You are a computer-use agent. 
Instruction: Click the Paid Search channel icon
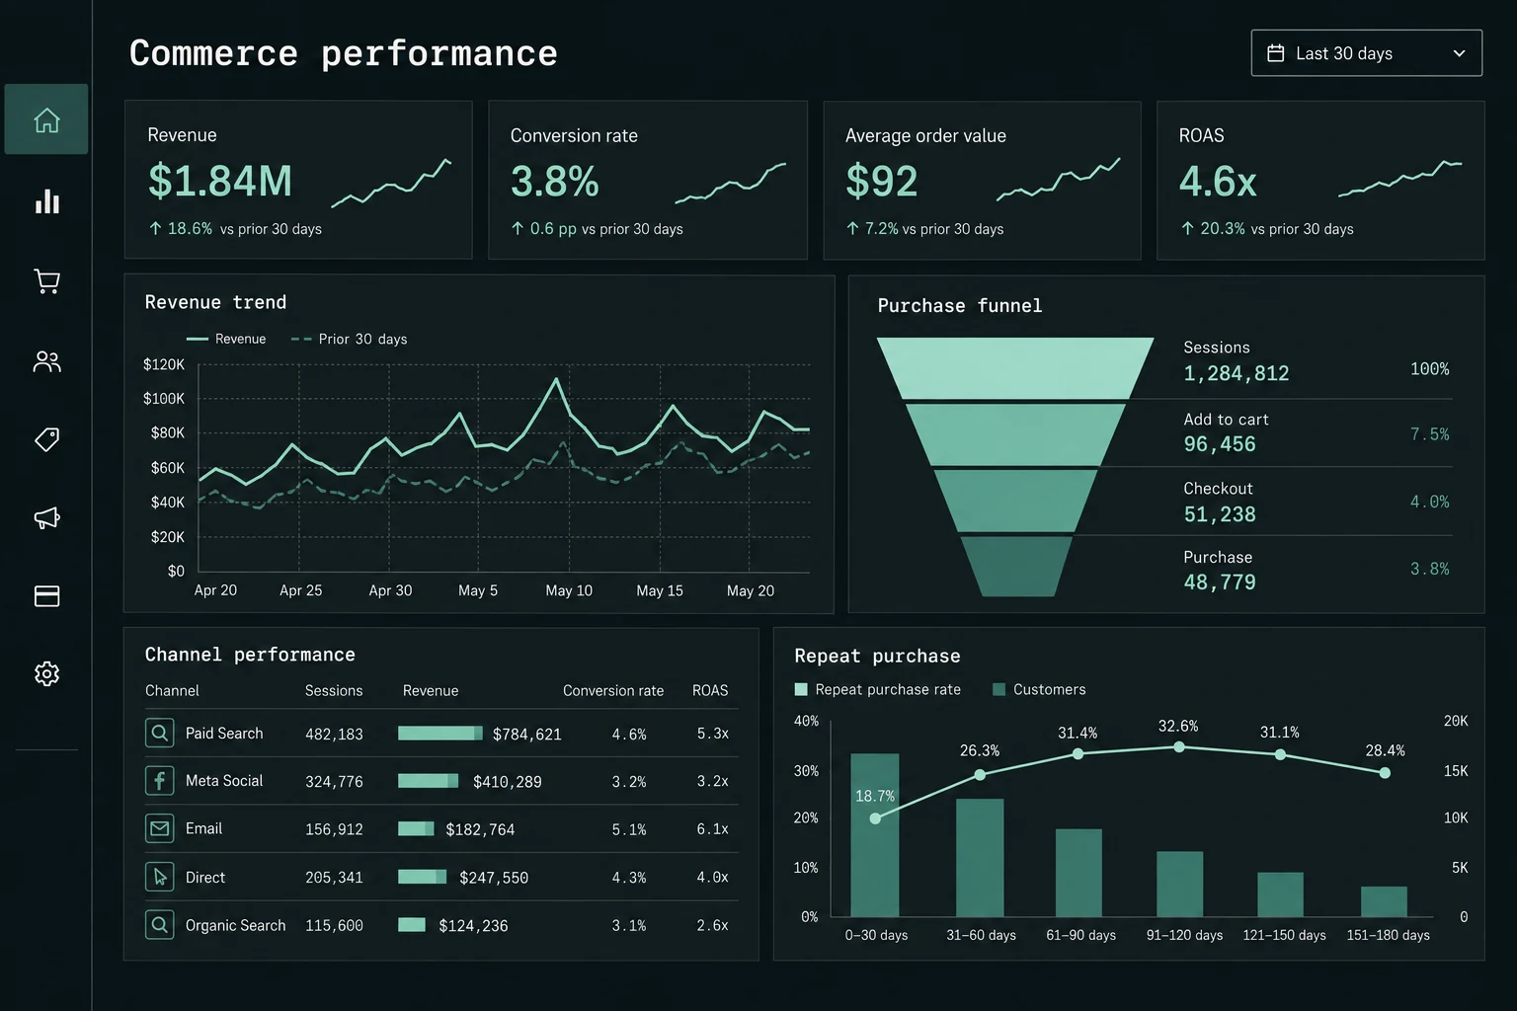(159, 733)
